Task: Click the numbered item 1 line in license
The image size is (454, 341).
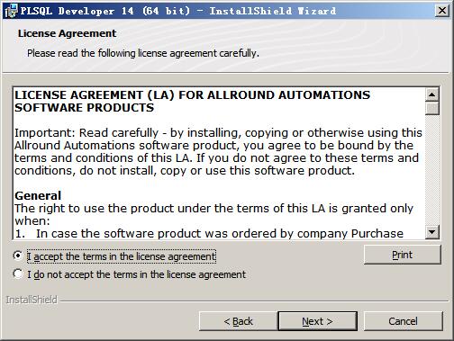Action: [x=209, y=233]
